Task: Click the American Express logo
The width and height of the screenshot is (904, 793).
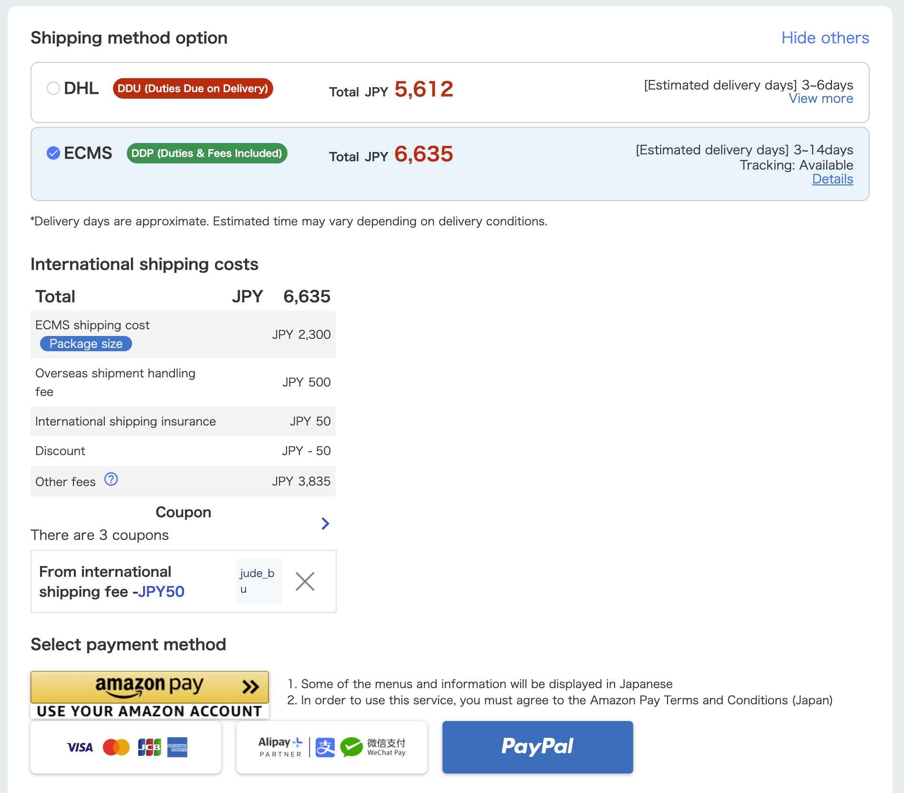Action: [177, 747]
